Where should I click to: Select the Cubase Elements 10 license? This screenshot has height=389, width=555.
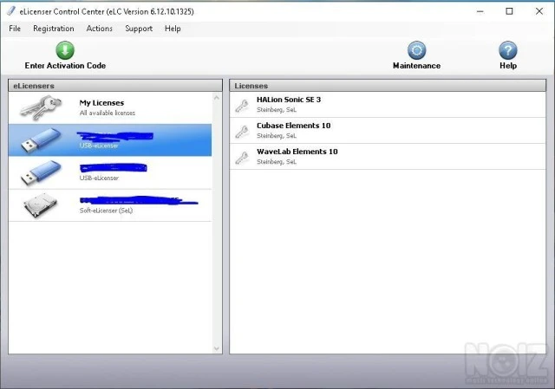click(x=388, y=131)
